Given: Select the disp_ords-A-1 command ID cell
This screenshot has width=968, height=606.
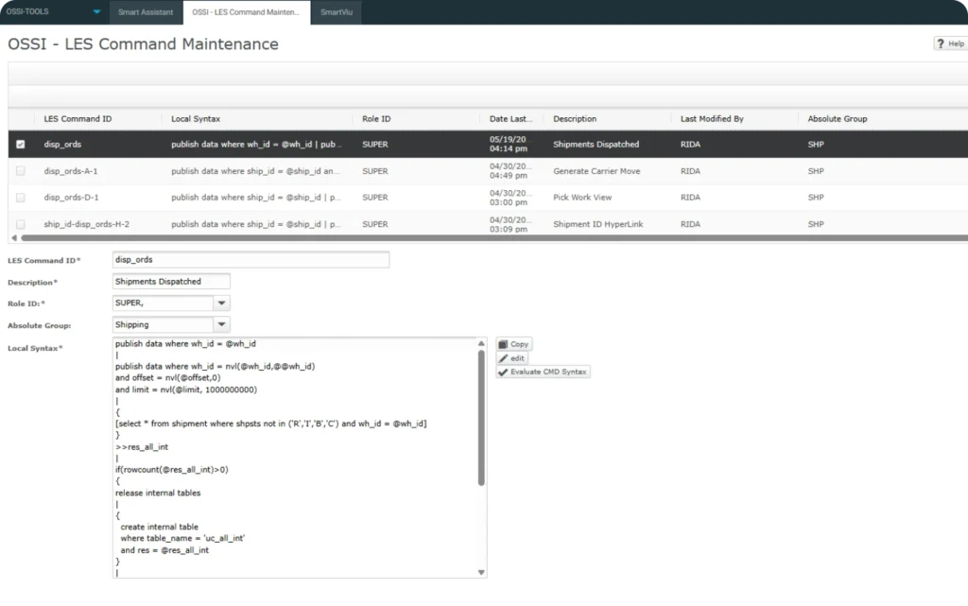Looking at the screenshot, I should pyautogui.click(x=70, y=171).
